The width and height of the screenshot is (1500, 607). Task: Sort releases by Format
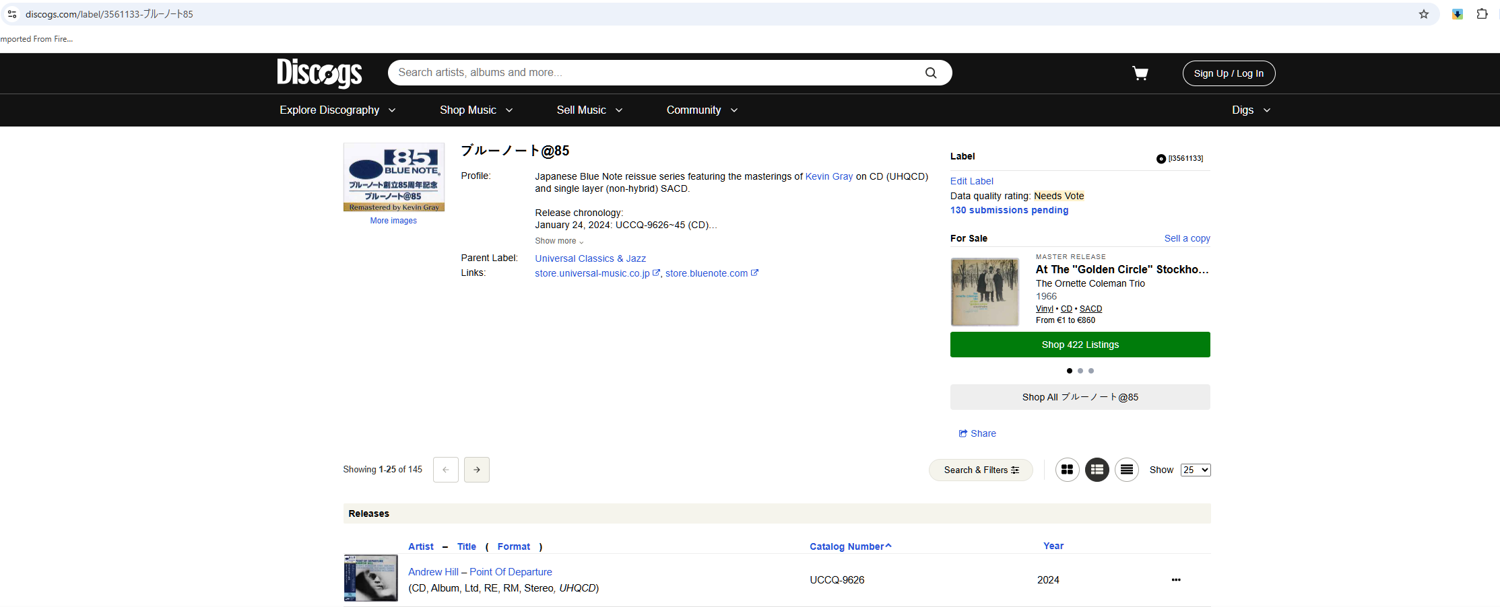click(x=514, y=546)
